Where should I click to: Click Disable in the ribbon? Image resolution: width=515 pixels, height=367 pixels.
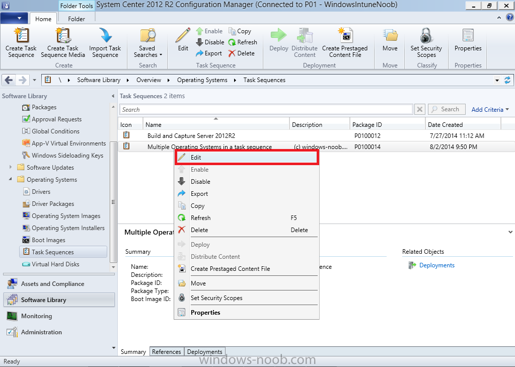tap(210, 42)
